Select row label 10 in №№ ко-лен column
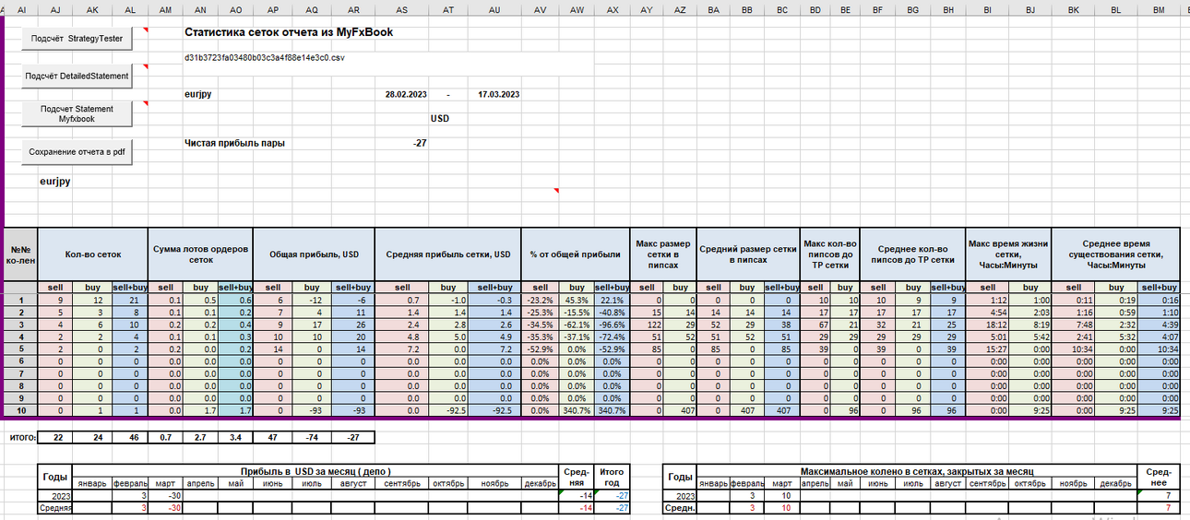 click(x=20, y=410)
